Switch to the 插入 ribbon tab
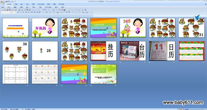 click(x=22, y=4)
